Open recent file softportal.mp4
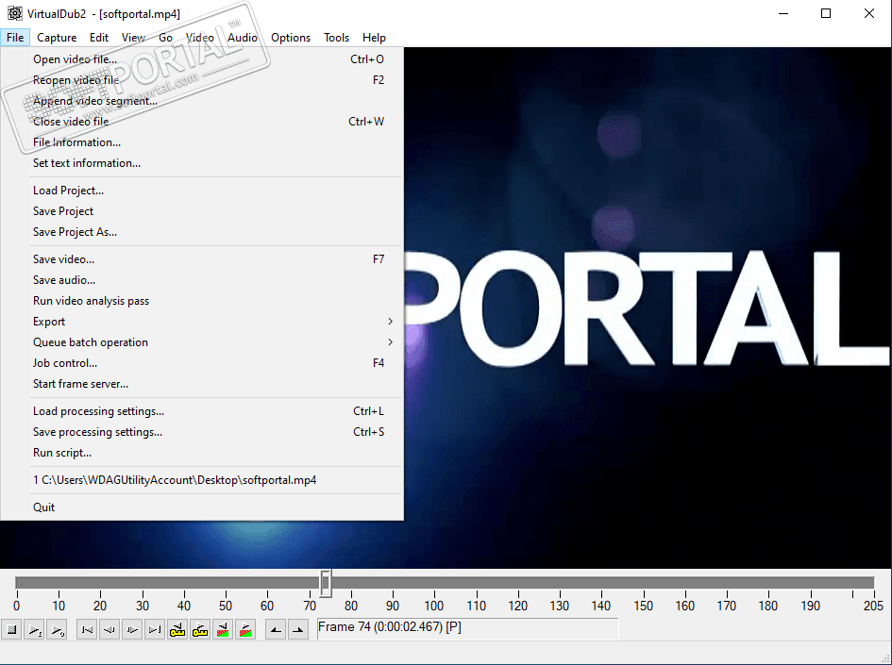 tap(202, 480)
